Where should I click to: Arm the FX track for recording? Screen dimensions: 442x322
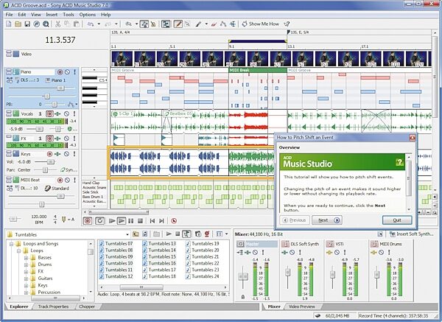coord(49,139)
